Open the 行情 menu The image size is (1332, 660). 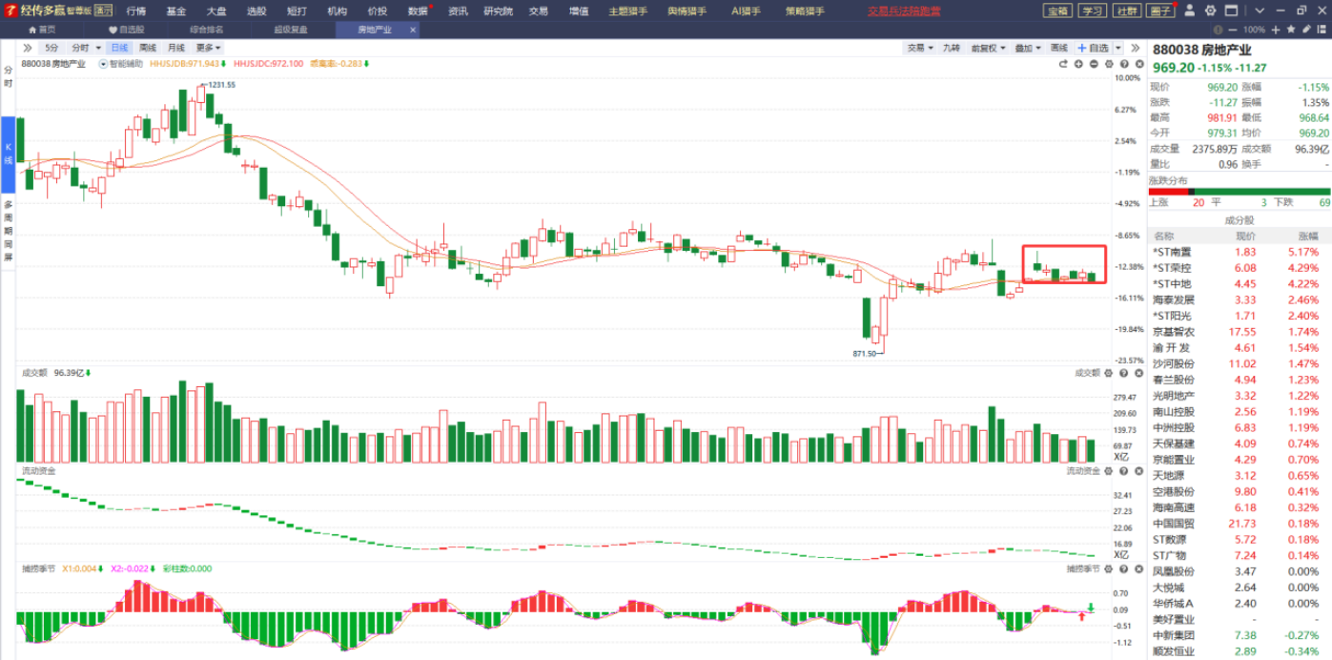point(136,11)
